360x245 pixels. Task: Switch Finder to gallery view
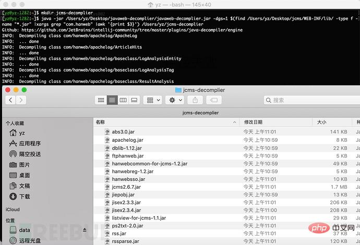(x=134, y=100)
